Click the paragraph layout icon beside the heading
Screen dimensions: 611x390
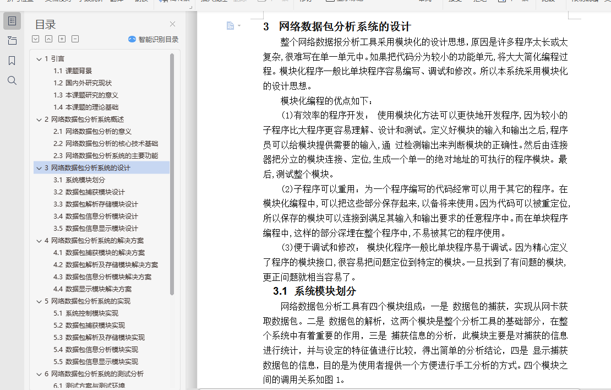pos(230,26)
